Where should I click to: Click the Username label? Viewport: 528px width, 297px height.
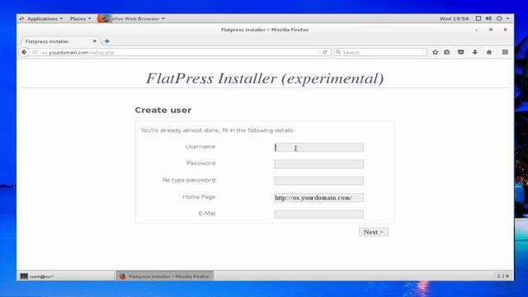pyautogui.click(x=200, y=147)
